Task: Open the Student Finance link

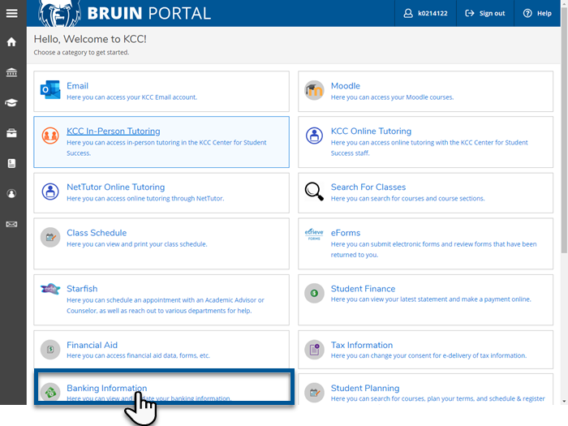Action: [363, 288]
